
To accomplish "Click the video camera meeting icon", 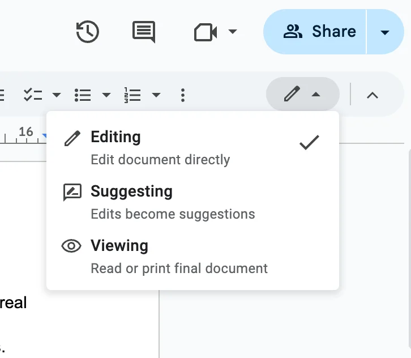I will [x=205, y=32].
